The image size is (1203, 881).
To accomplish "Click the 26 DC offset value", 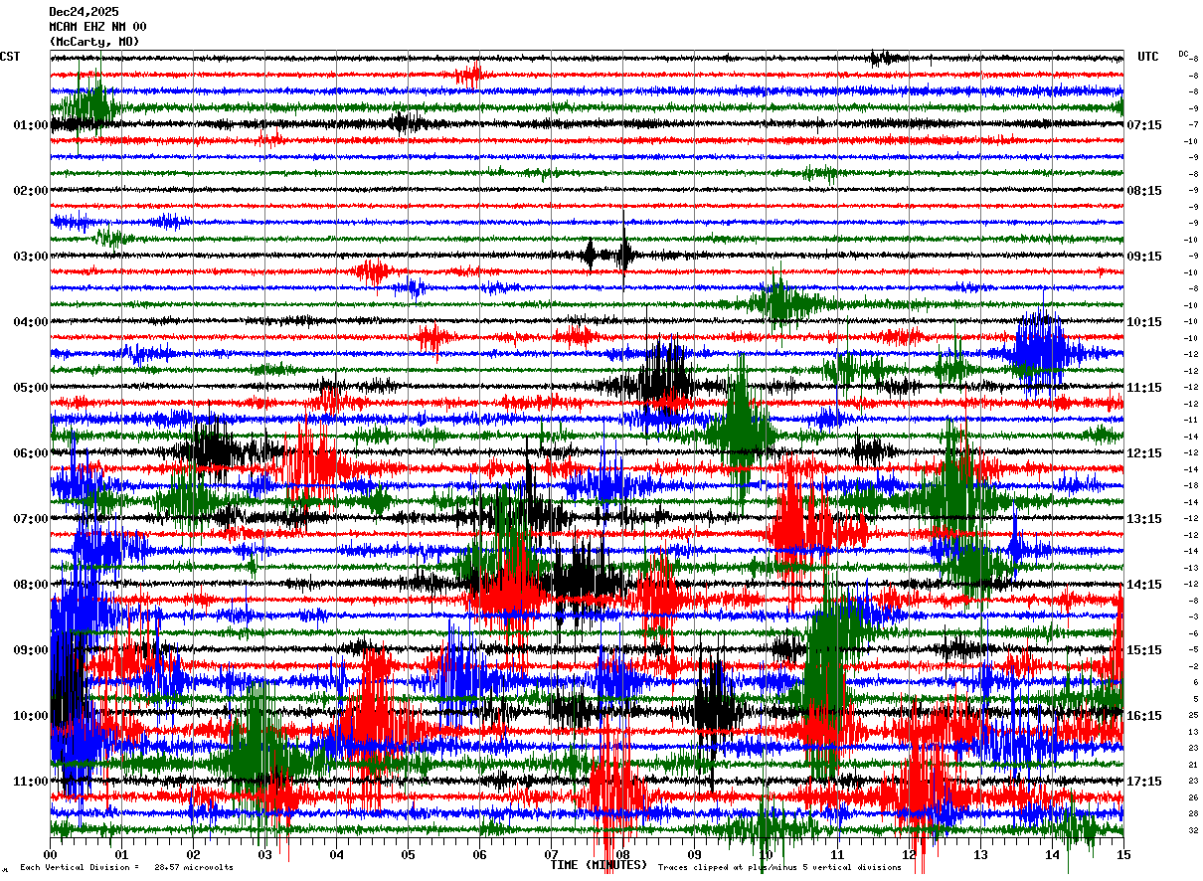I will [1193, 797].
